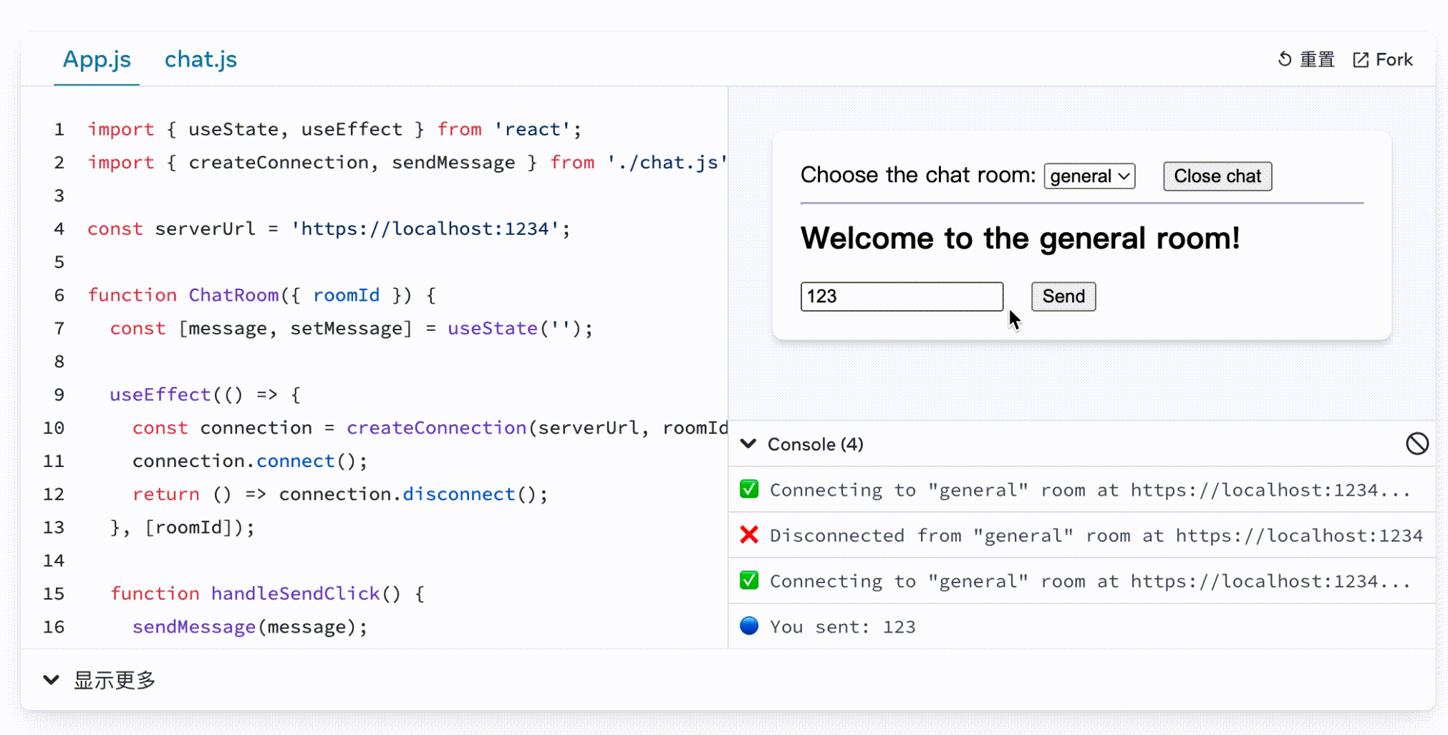
Task: Open the chat.js tab
Action: [x=201, y=59]
